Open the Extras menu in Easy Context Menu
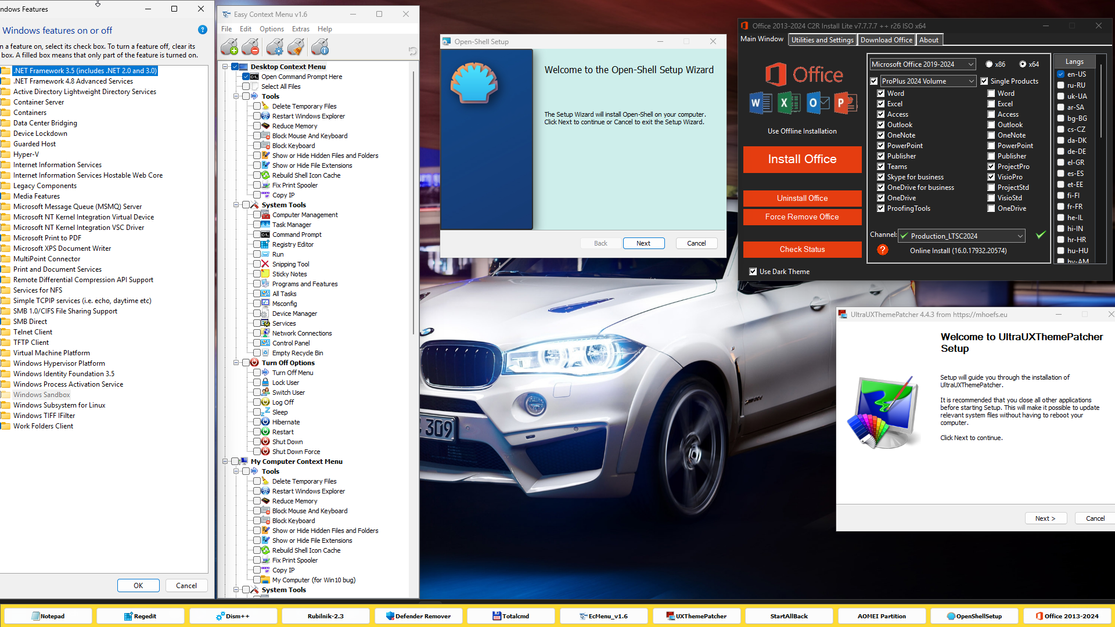 300,29
